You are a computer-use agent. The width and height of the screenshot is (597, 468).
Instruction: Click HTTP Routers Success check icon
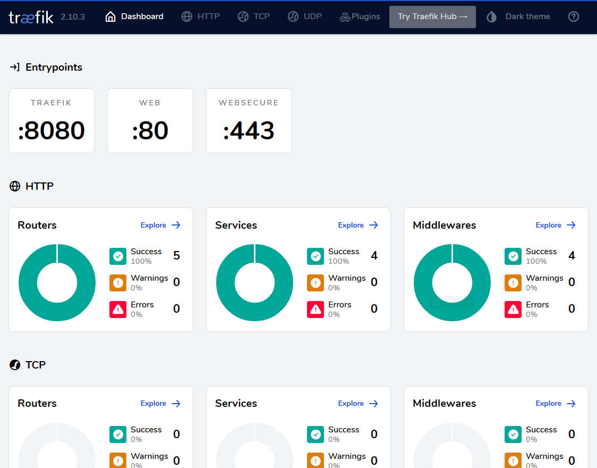[118, 256]
